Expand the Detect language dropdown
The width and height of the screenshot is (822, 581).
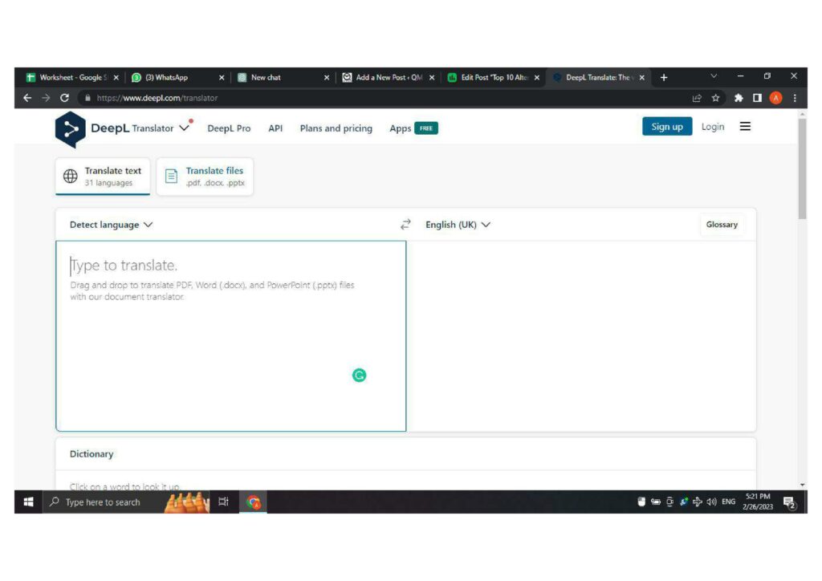click(x=111, y=225)
